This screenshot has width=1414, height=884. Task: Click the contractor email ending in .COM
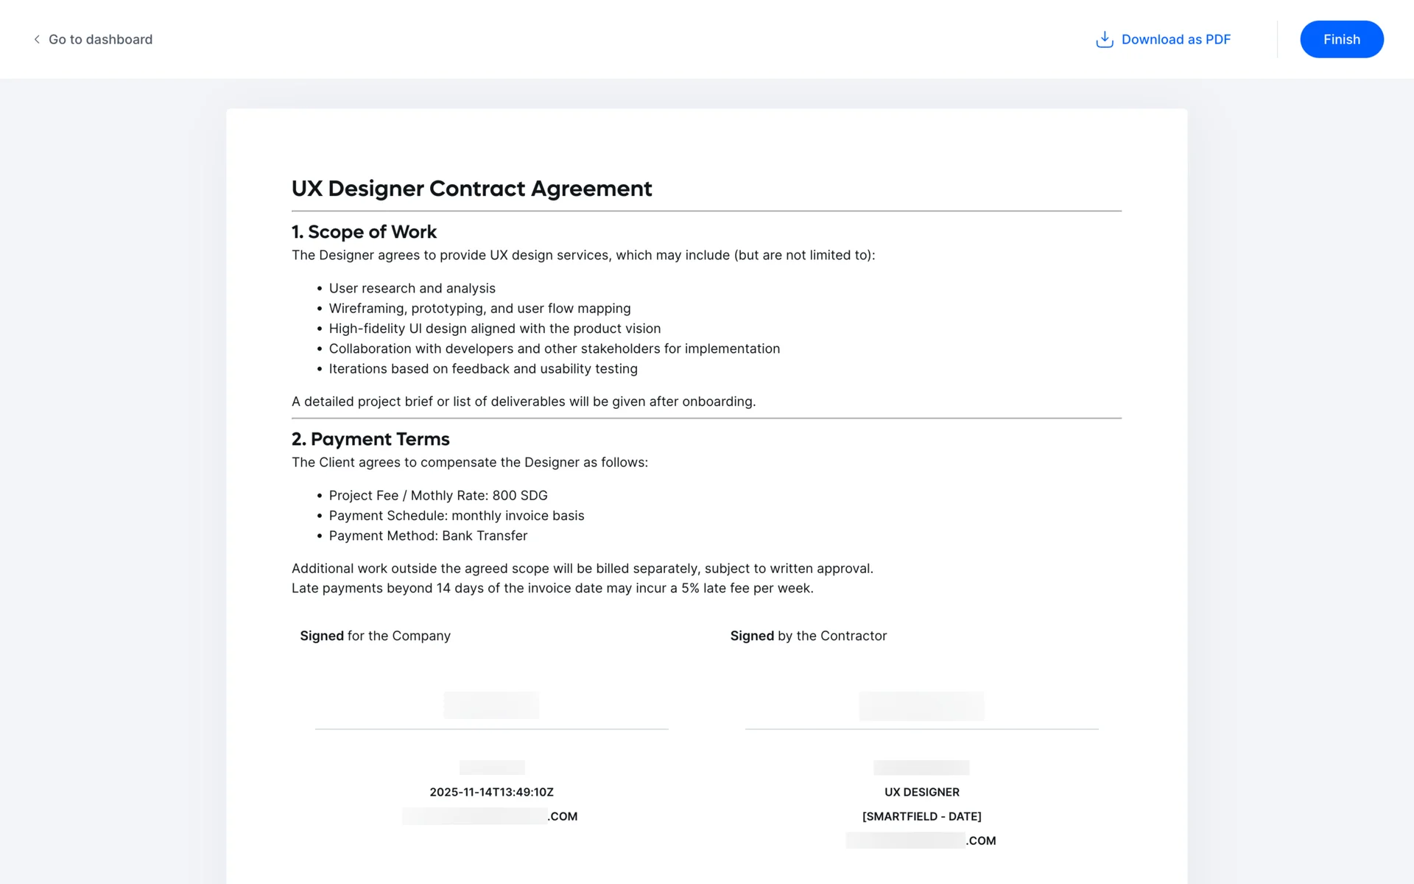[x=921, y=841]
